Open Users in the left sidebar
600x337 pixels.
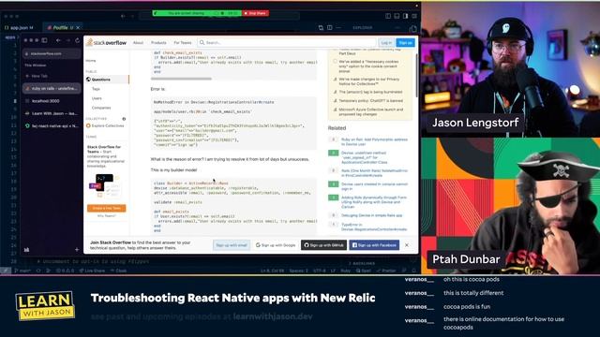click(x=97, y=98)
